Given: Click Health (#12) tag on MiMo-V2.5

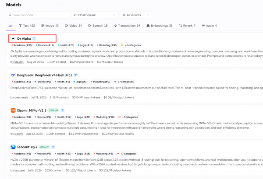Looking at the screenshot, I should coord(63,117).
